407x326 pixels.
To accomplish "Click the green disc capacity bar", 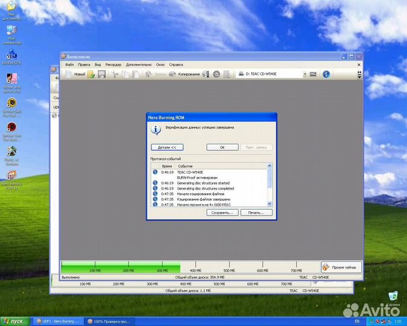I will pos(121,267).
